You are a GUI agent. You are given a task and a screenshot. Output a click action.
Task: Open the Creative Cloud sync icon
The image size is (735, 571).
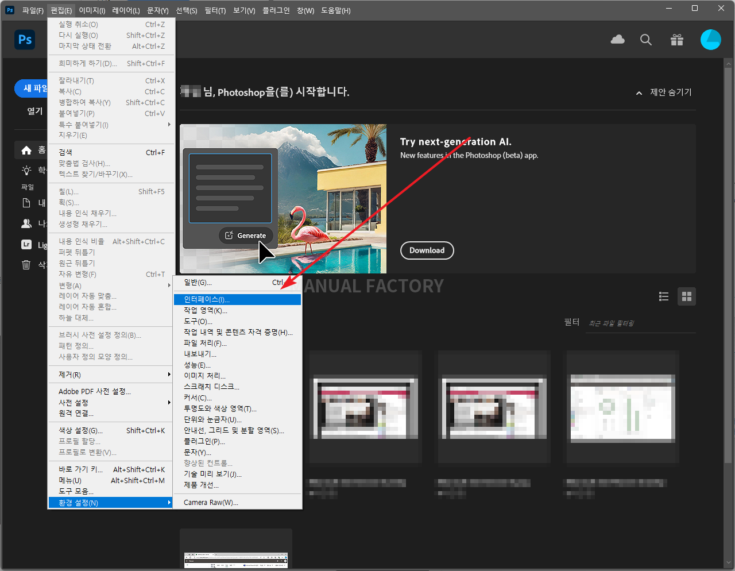[618, 40]
